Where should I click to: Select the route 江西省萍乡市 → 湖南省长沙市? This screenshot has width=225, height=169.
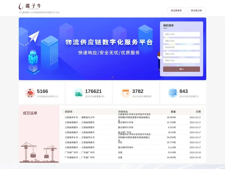[80, 117]
